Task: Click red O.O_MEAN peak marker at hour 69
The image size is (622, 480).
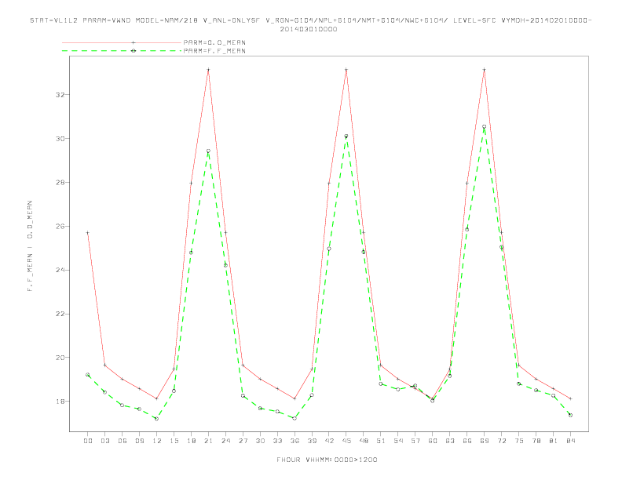Action: pos(485,70)
